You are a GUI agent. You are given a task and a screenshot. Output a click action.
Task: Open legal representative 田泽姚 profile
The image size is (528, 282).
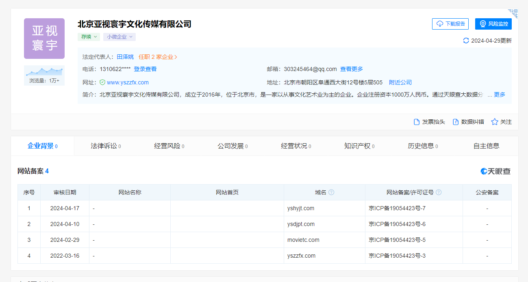[125, 57]
